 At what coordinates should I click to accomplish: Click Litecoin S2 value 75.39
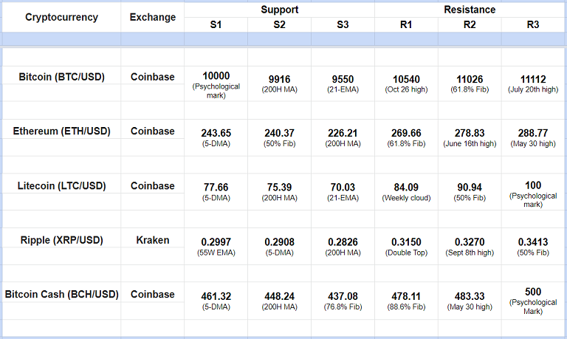click(x=279, y=188)
